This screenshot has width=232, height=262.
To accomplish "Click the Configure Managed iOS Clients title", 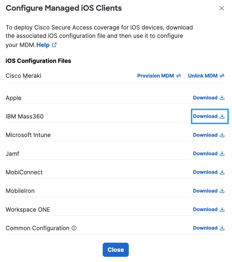I will [x=64, y=8].
